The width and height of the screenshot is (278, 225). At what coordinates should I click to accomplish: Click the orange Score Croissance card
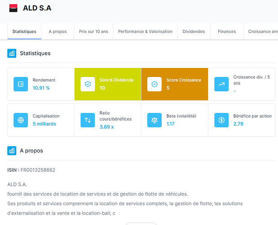(175, 84)
